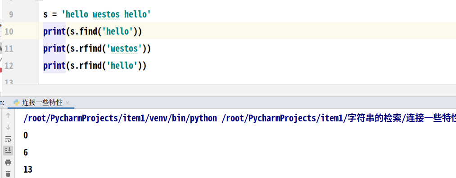Toggle soft-wrap icon in run panel

coord(8,139)
